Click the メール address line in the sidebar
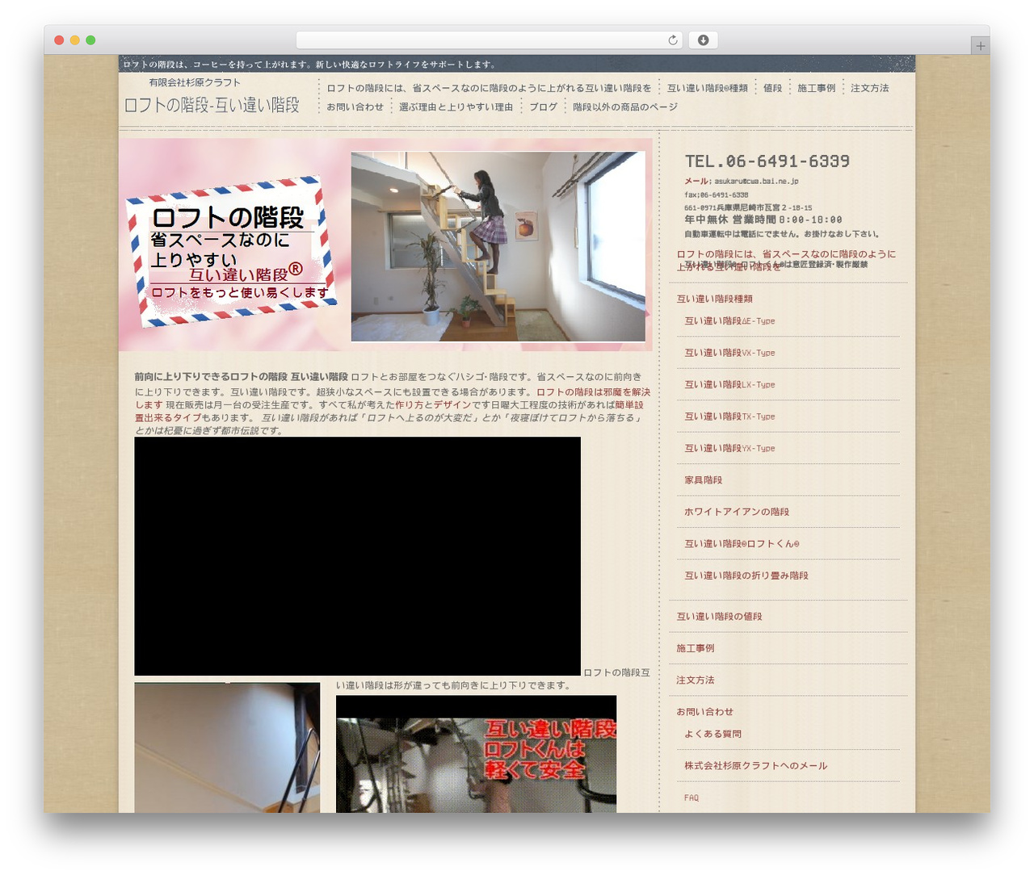This screenshot has height=875, width=1034. (742, 182)
